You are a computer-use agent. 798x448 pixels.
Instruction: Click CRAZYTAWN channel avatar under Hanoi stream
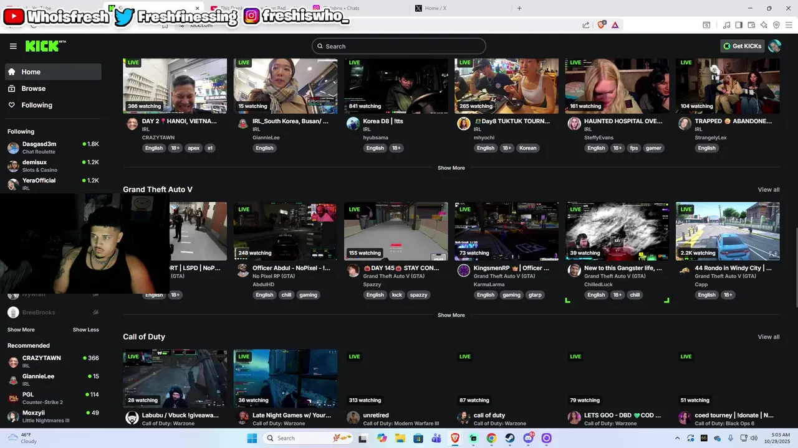[132, 124]
